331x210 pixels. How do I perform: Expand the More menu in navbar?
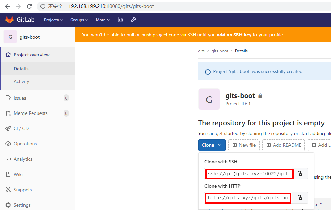(x=103, y=20)
